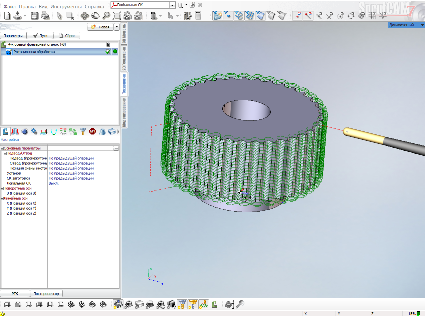Click the feeds and speeds numbers icon
Viewport: 425px width, 317px height.
63,131
